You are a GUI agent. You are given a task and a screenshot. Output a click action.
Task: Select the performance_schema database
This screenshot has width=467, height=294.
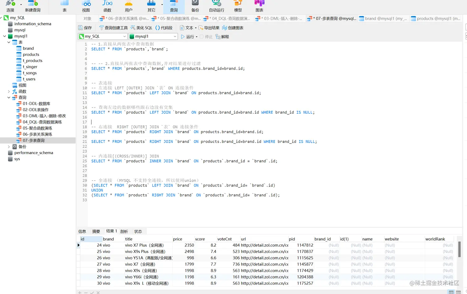(34, 153)
